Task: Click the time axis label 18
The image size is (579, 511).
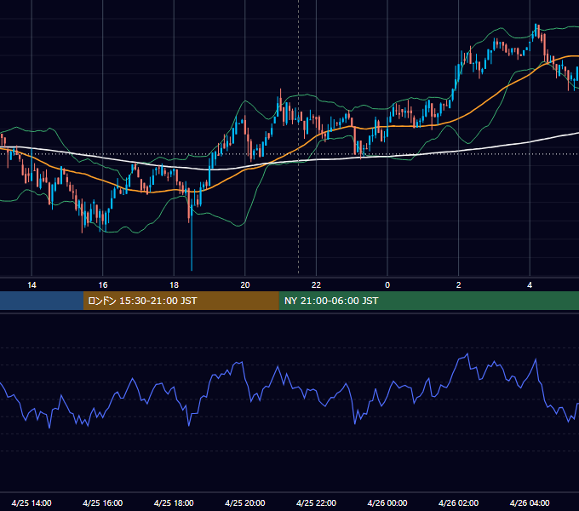Action: tap(174, 284)
